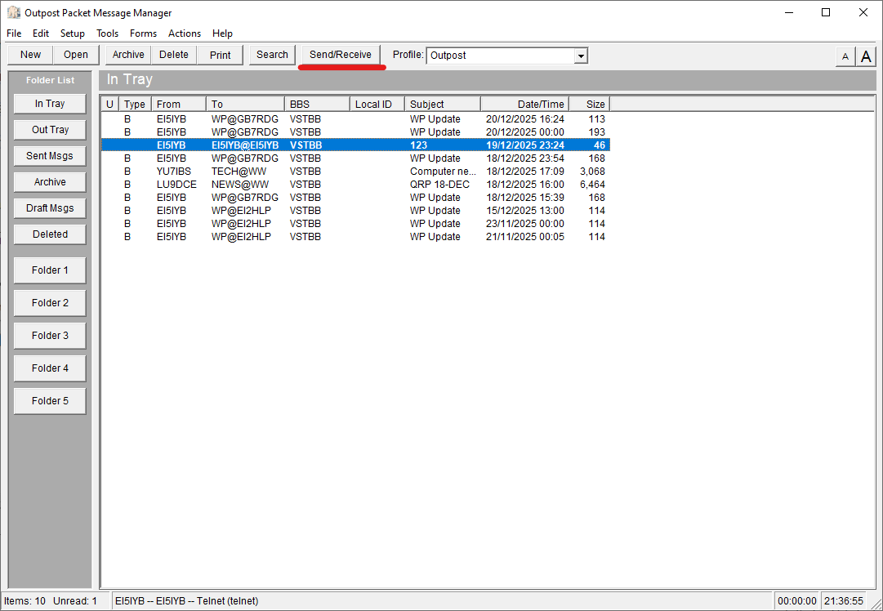Go to the Deleted folder
The width and height of the screenshot is (883, 611).
pyautogui.click(x=50, y=234)
